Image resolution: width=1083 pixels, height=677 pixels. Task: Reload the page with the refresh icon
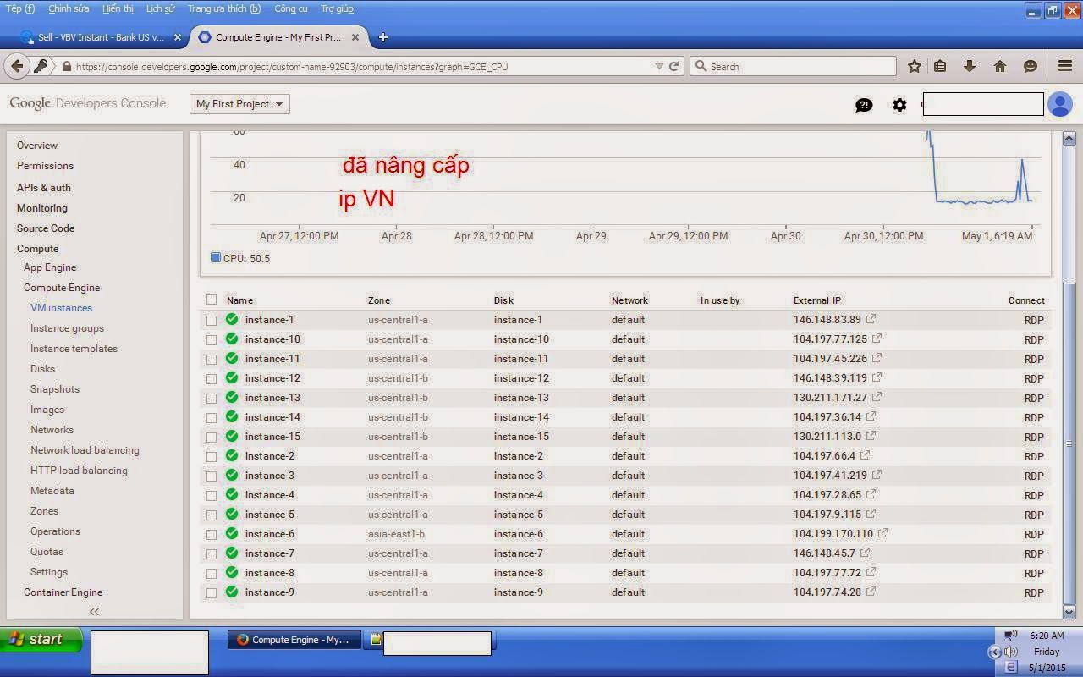click(674, 66)
